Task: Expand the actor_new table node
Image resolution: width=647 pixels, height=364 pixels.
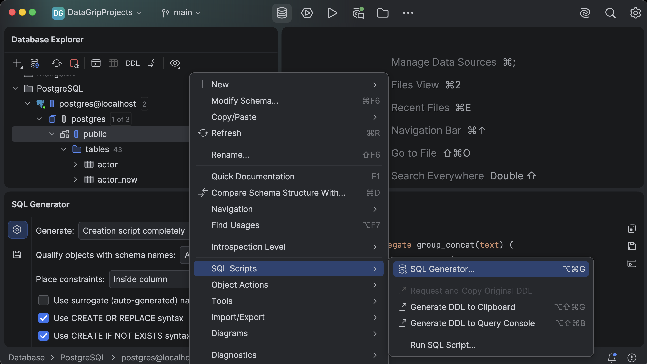Action: pyautogui.click(x=76, y=179)
